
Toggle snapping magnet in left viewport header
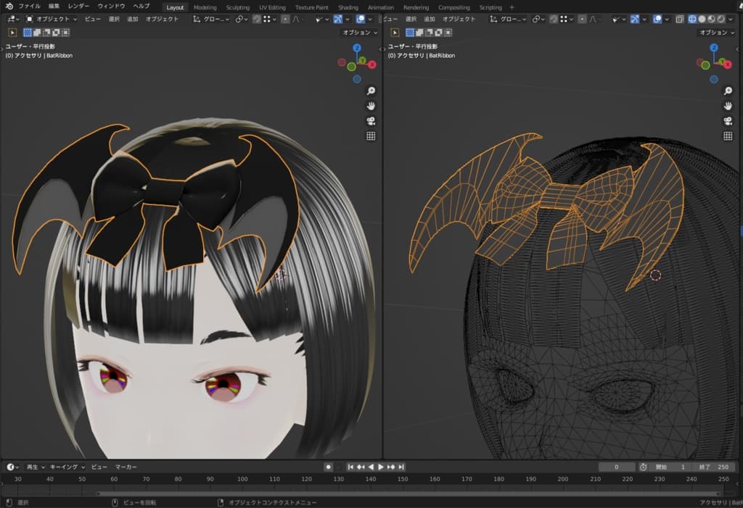pyautogui.click(x=258, y=19)
